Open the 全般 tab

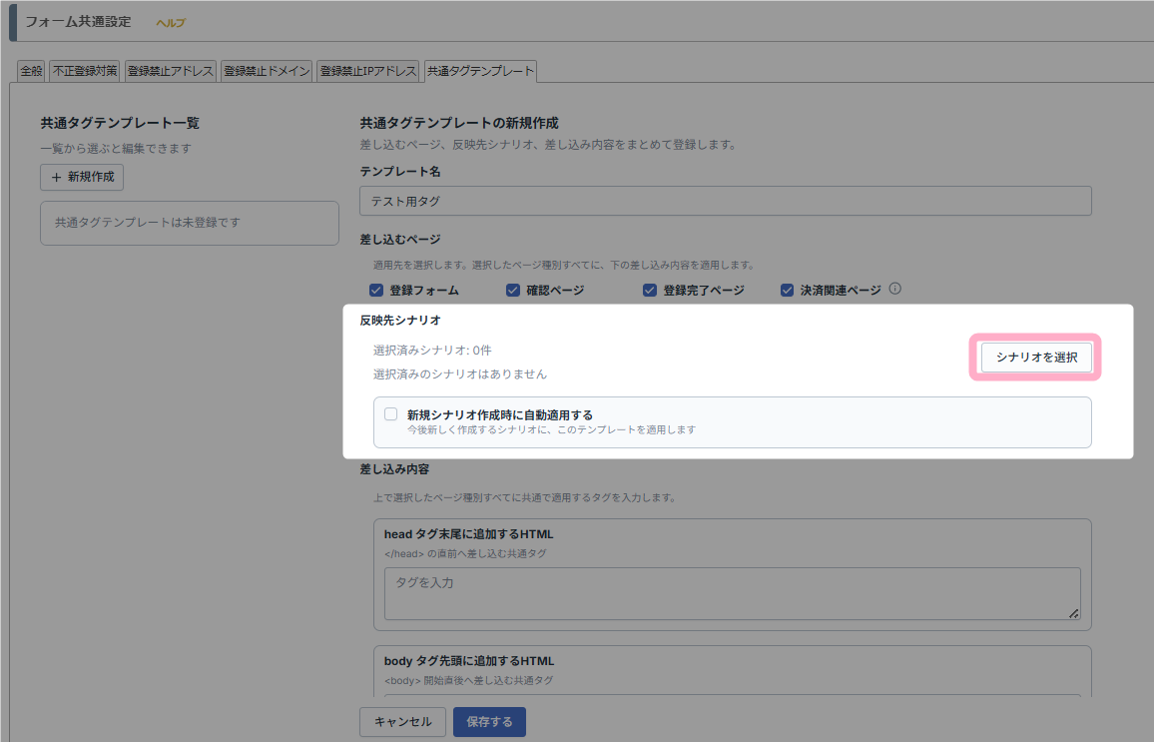tap(31, 71)
